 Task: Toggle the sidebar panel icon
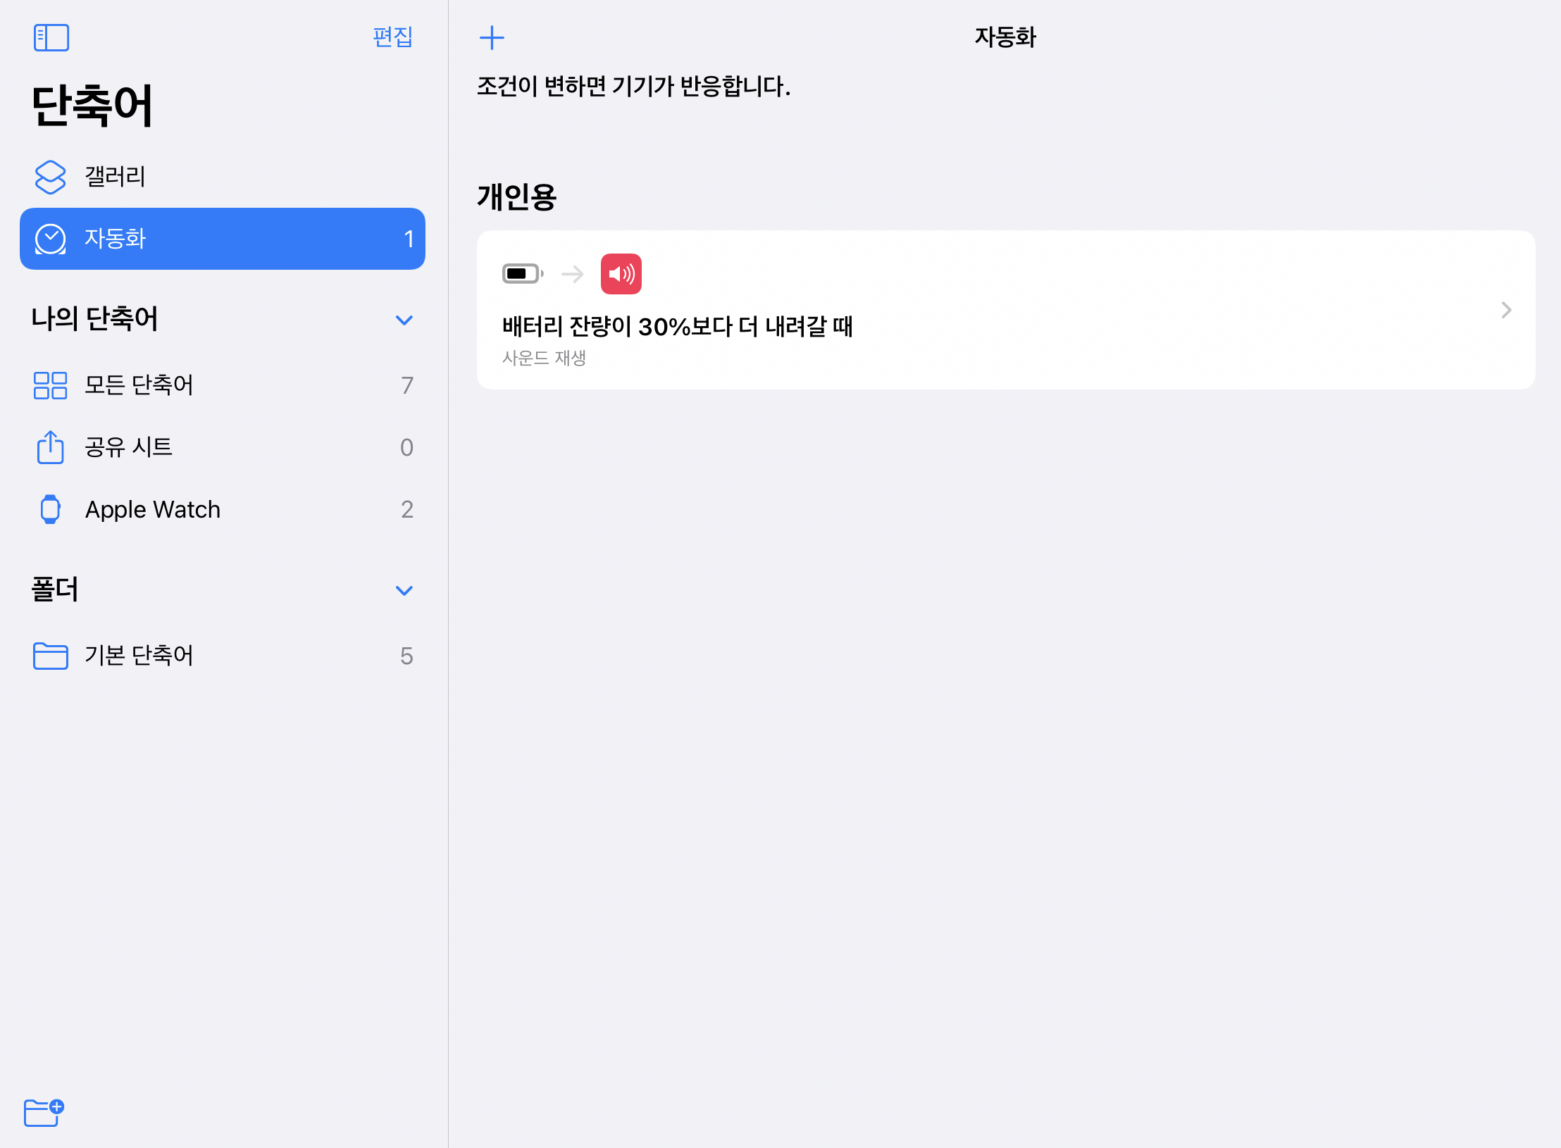click(51, 37)
